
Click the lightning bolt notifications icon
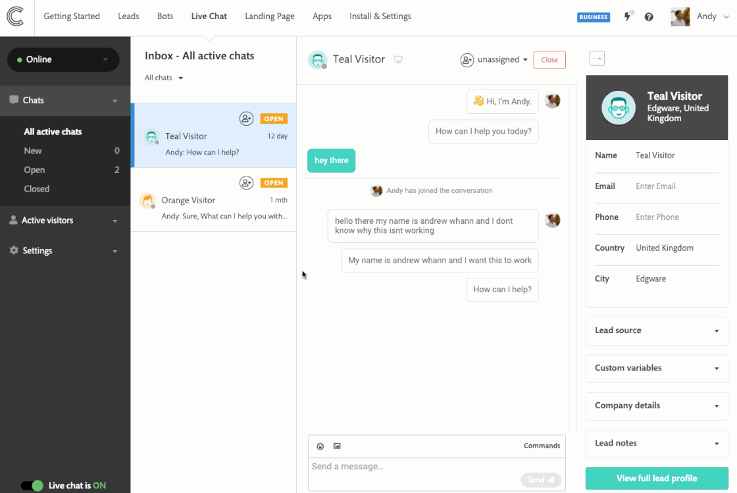click(x=627, y=16)
